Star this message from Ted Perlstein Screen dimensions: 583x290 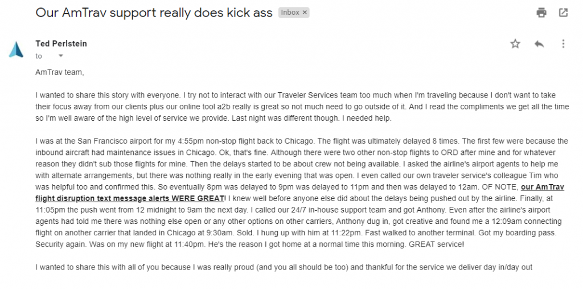pyautogui.click(x=515, y=44)
